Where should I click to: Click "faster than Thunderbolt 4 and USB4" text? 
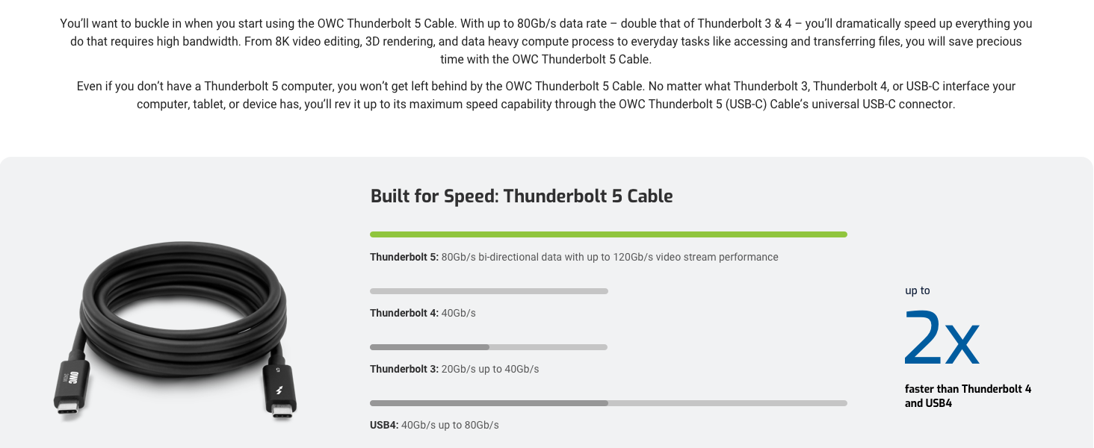click(968, 396)
